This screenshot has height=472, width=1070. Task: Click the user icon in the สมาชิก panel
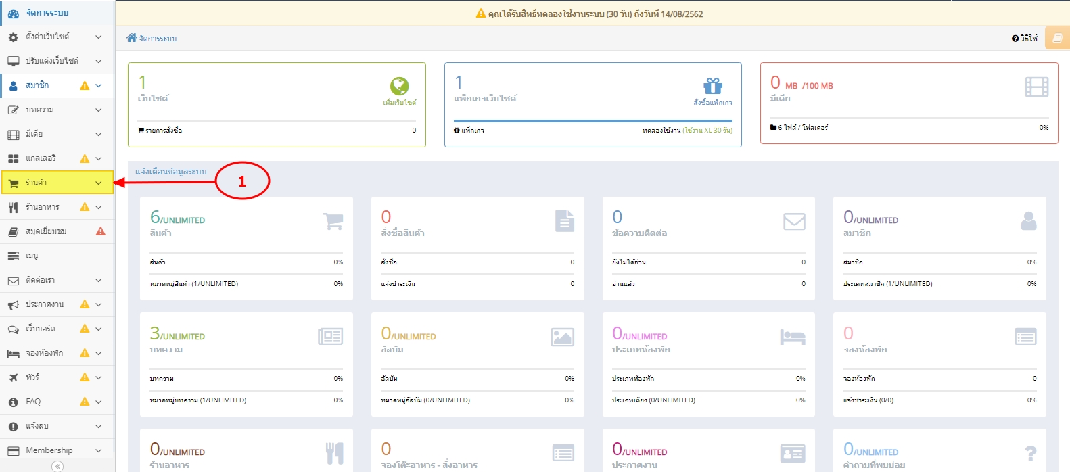coord(1028,220)
